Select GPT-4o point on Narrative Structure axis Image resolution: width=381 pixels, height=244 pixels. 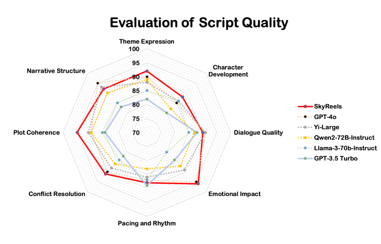click(98, 83)
